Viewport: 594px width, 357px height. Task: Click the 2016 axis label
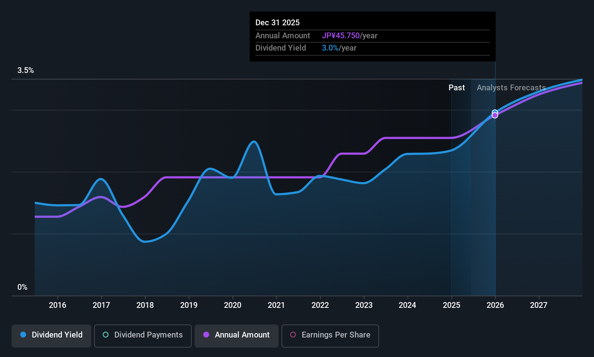pyautogui.click(x=58, y=305)
